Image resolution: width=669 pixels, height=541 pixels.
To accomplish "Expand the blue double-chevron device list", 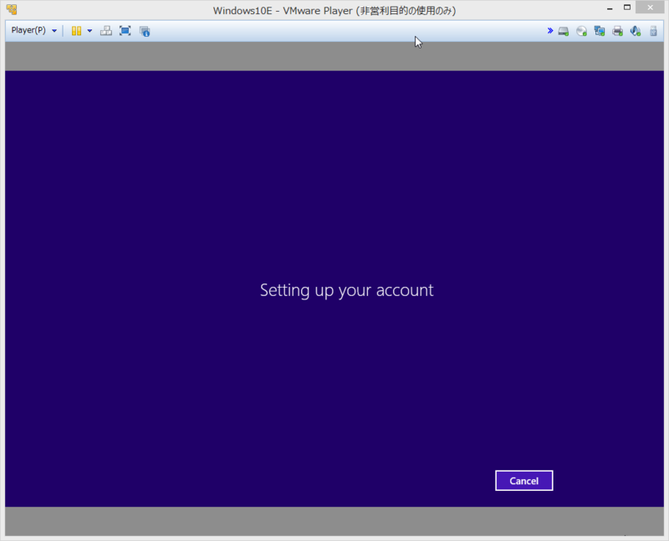I will pos(550,31).
